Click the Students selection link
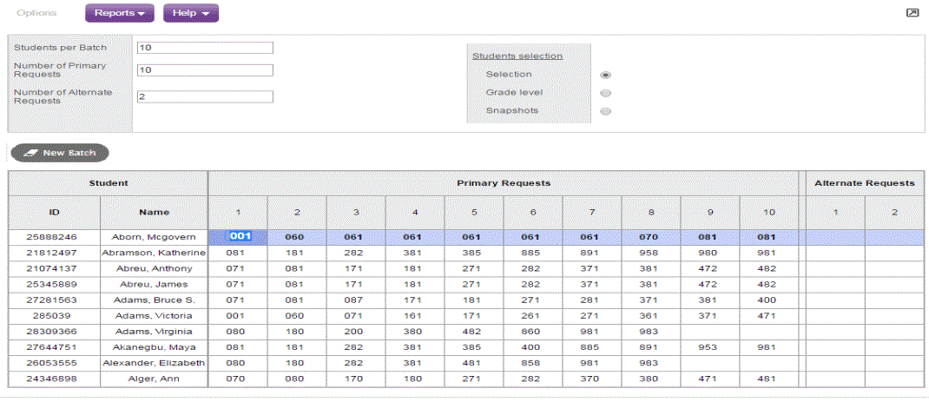Viewport: 929px width, 402px height. pos(517,56)
